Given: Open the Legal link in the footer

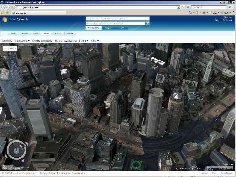Looking at the screenshot, I should click(52, 173).
